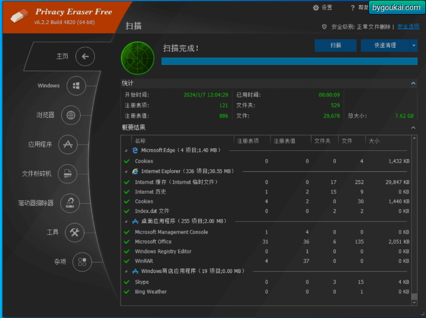Open the 应用程序 app icon
The width and height of the screenshot is (426, 318).
[68, 144]
